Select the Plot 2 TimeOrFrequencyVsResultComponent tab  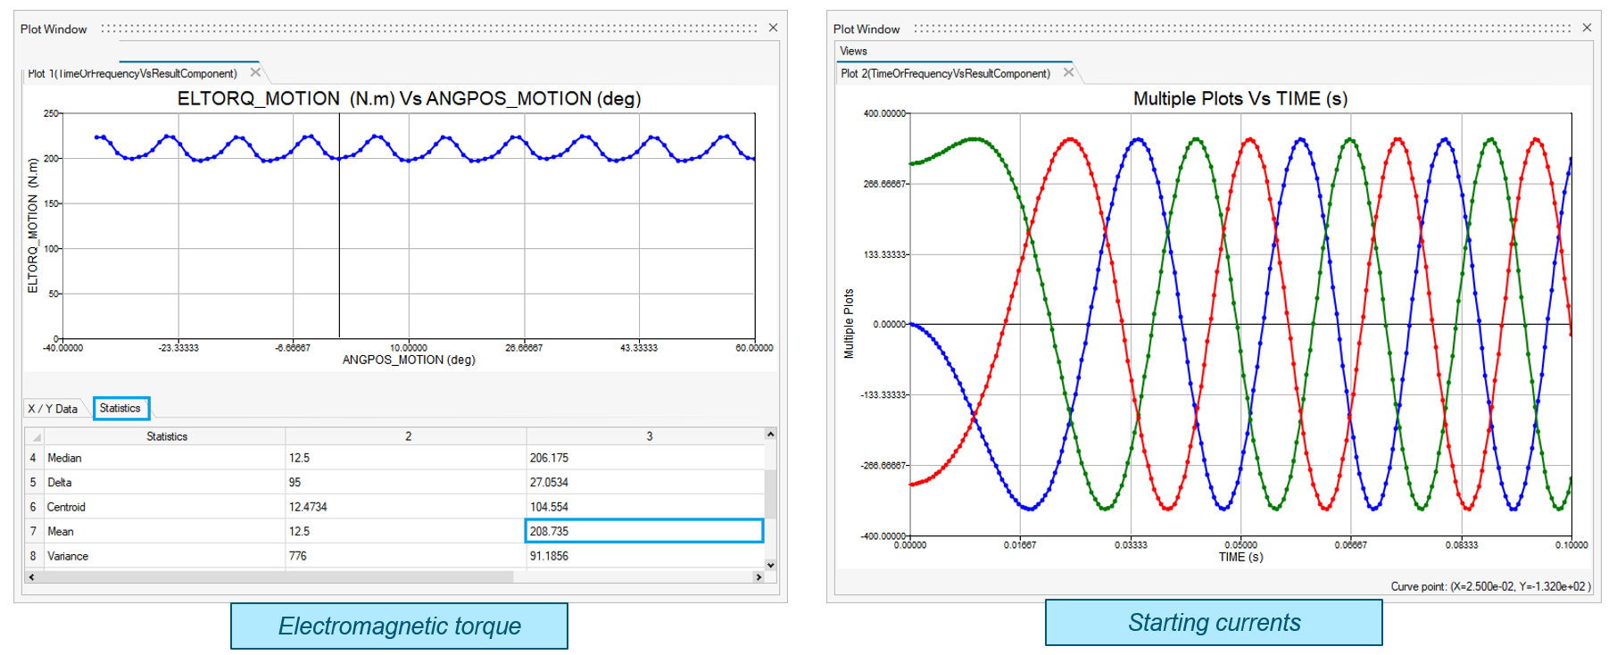click(x=945, y=73)
